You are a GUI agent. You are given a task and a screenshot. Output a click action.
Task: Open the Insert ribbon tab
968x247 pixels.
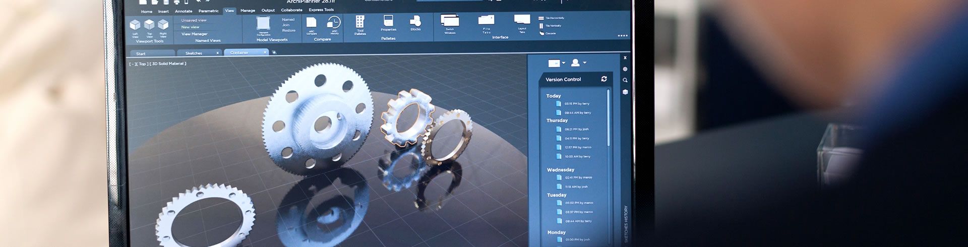(163, 12)
